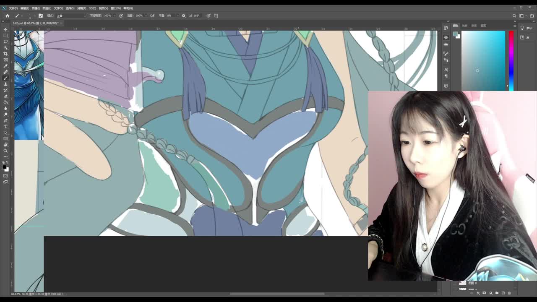Image resolution: width=537 pixels, height=302 pixels.
Task: Select the Object Selection tool
Action: (6, 47)
